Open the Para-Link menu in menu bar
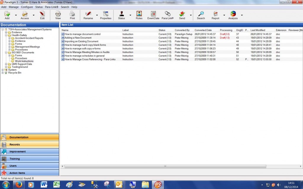 point(51,7)
